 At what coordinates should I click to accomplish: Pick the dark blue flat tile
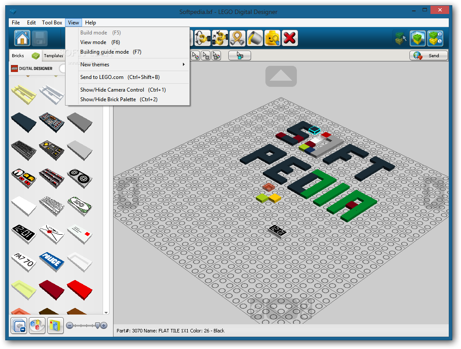pyautogui.click(x=24, y=123)
